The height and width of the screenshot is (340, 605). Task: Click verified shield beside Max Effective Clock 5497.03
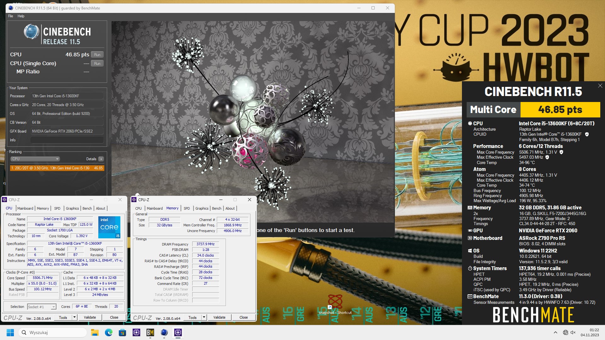[547, 157]
